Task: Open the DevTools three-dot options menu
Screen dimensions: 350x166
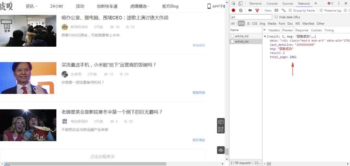Action: 339,4
